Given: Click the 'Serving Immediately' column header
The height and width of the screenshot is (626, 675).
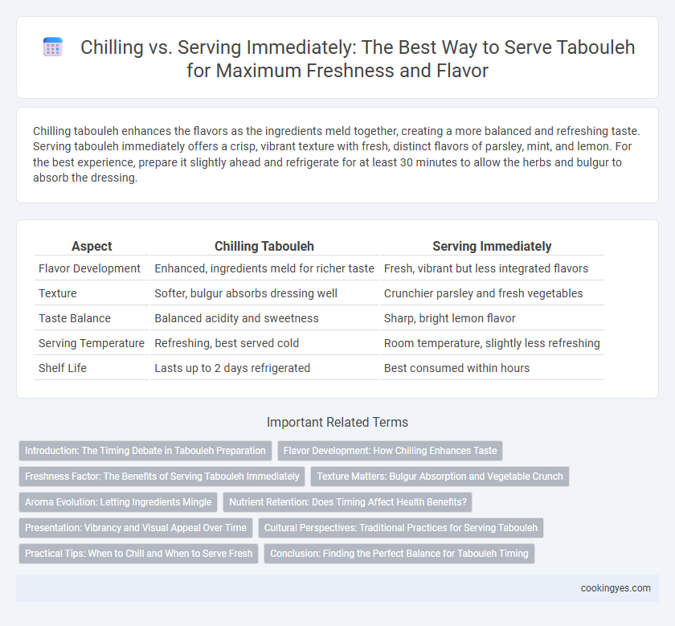Looking at the screenshot, I should (492, 246).
